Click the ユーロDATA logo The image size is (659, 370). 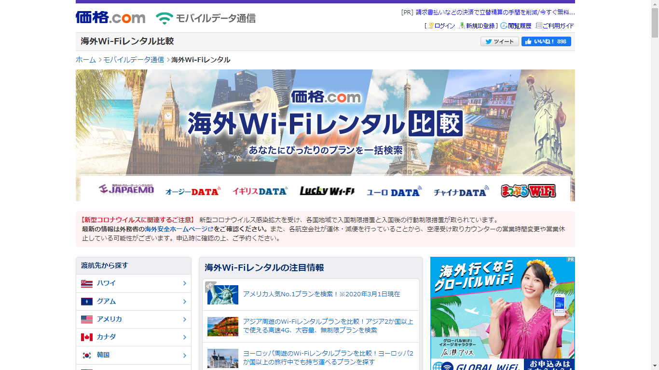coord(394,191)
